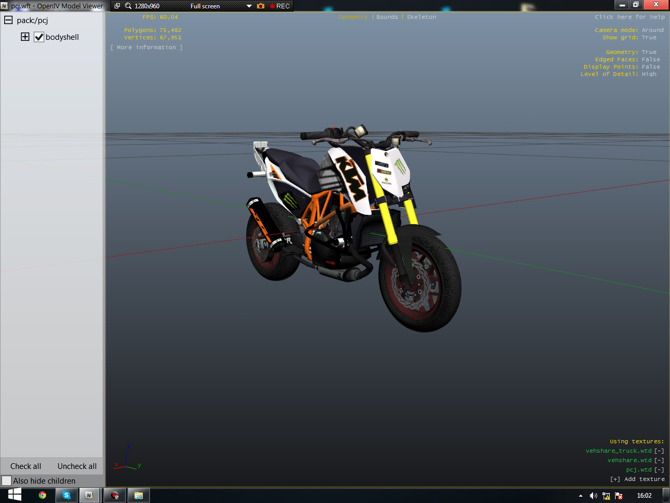Open Google Chrome from the taskbar

pos(42,495)
